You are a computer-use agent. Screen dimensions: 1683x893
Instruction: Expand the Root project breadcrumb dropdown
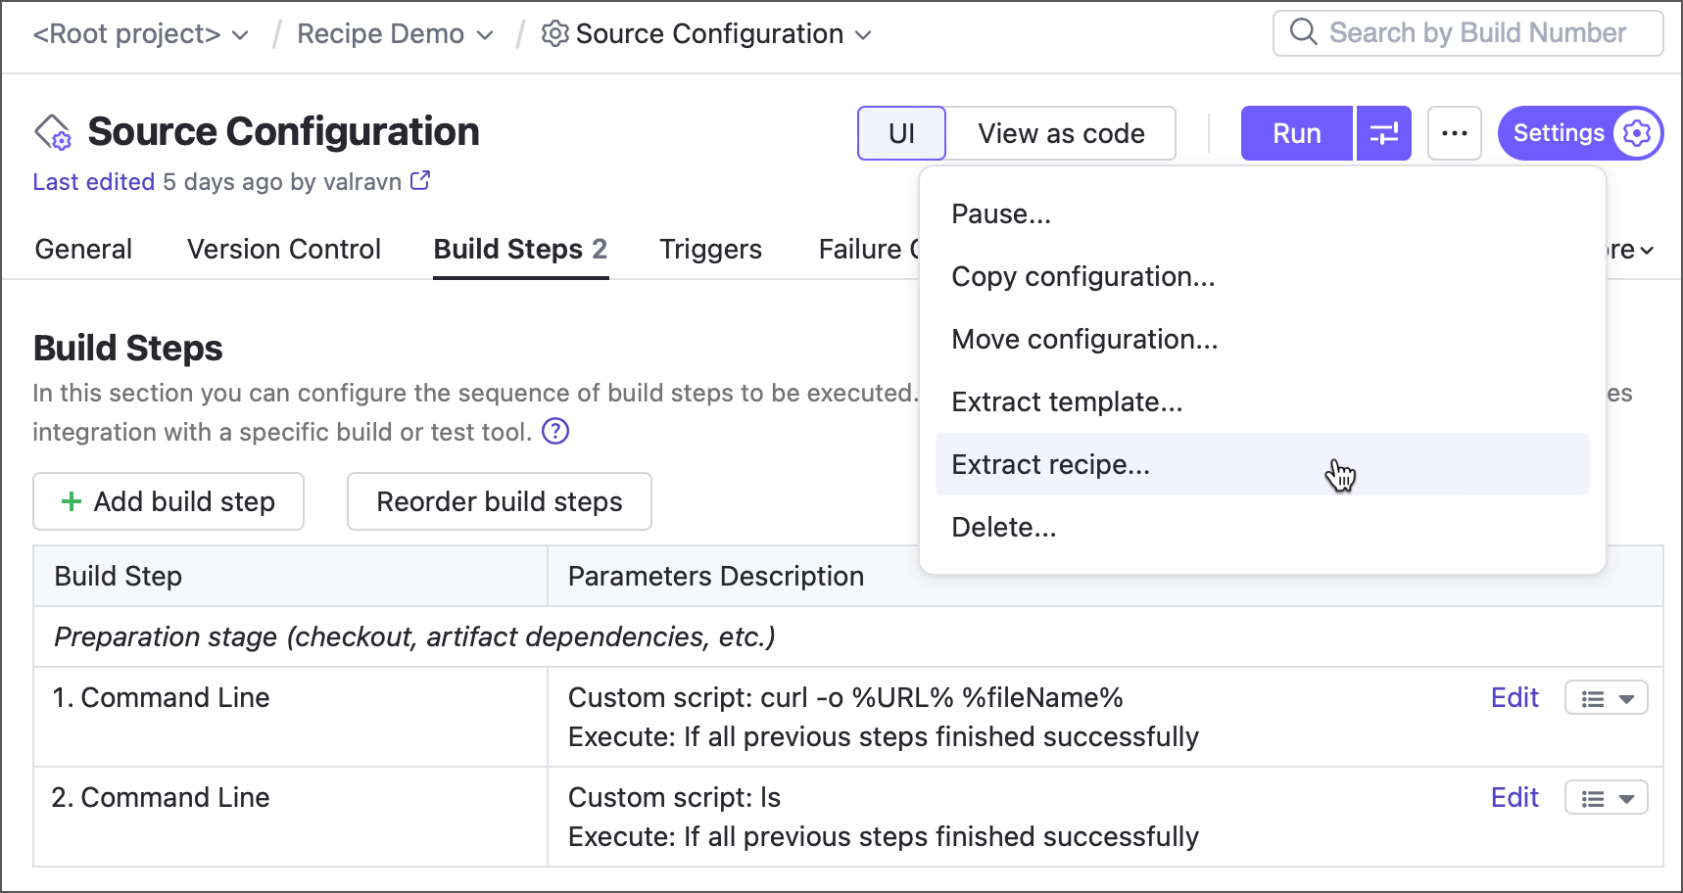click(x=240, y=35)
